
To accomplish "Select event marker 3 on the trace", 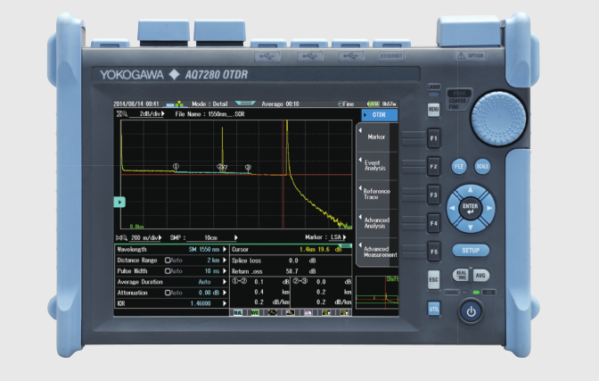I will pyautogui.click(x=248, y=167).
